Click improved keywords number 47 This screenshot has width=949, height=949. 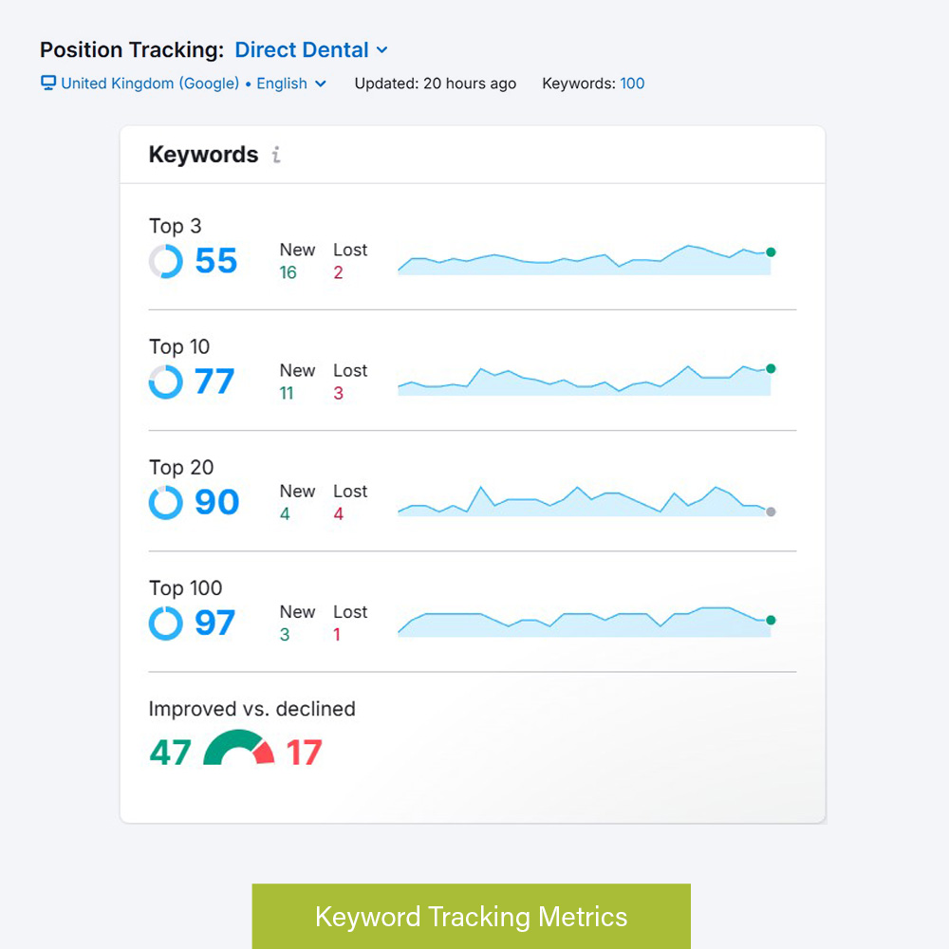click(x=170, y=753)
